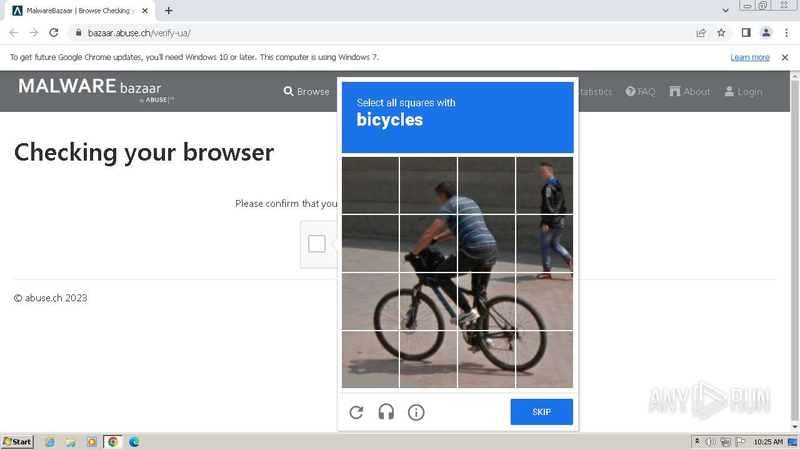
Task: Launch Microsoft Edge from taskbar
Action: pyautogui.click(x=134, y=442)
